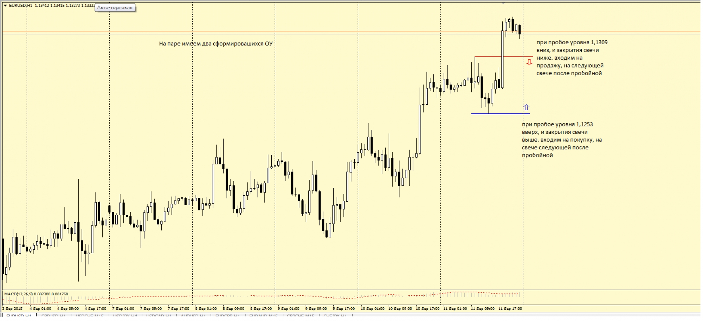Click the red down arrow sell marker
The height and width of the screenshot is (321, 703).
(x=529, y=63)
